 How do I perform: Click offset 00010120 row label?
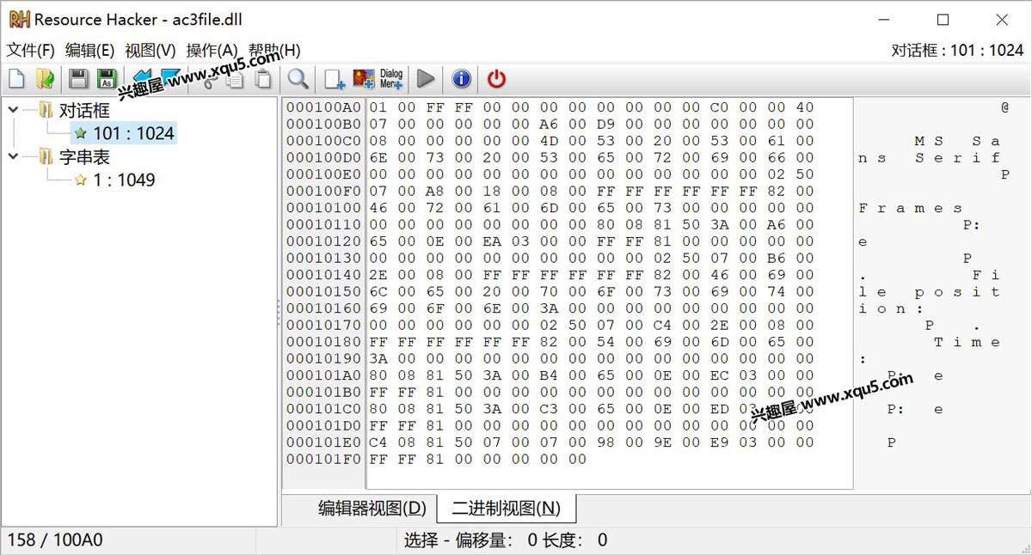(x=324, y=241)
